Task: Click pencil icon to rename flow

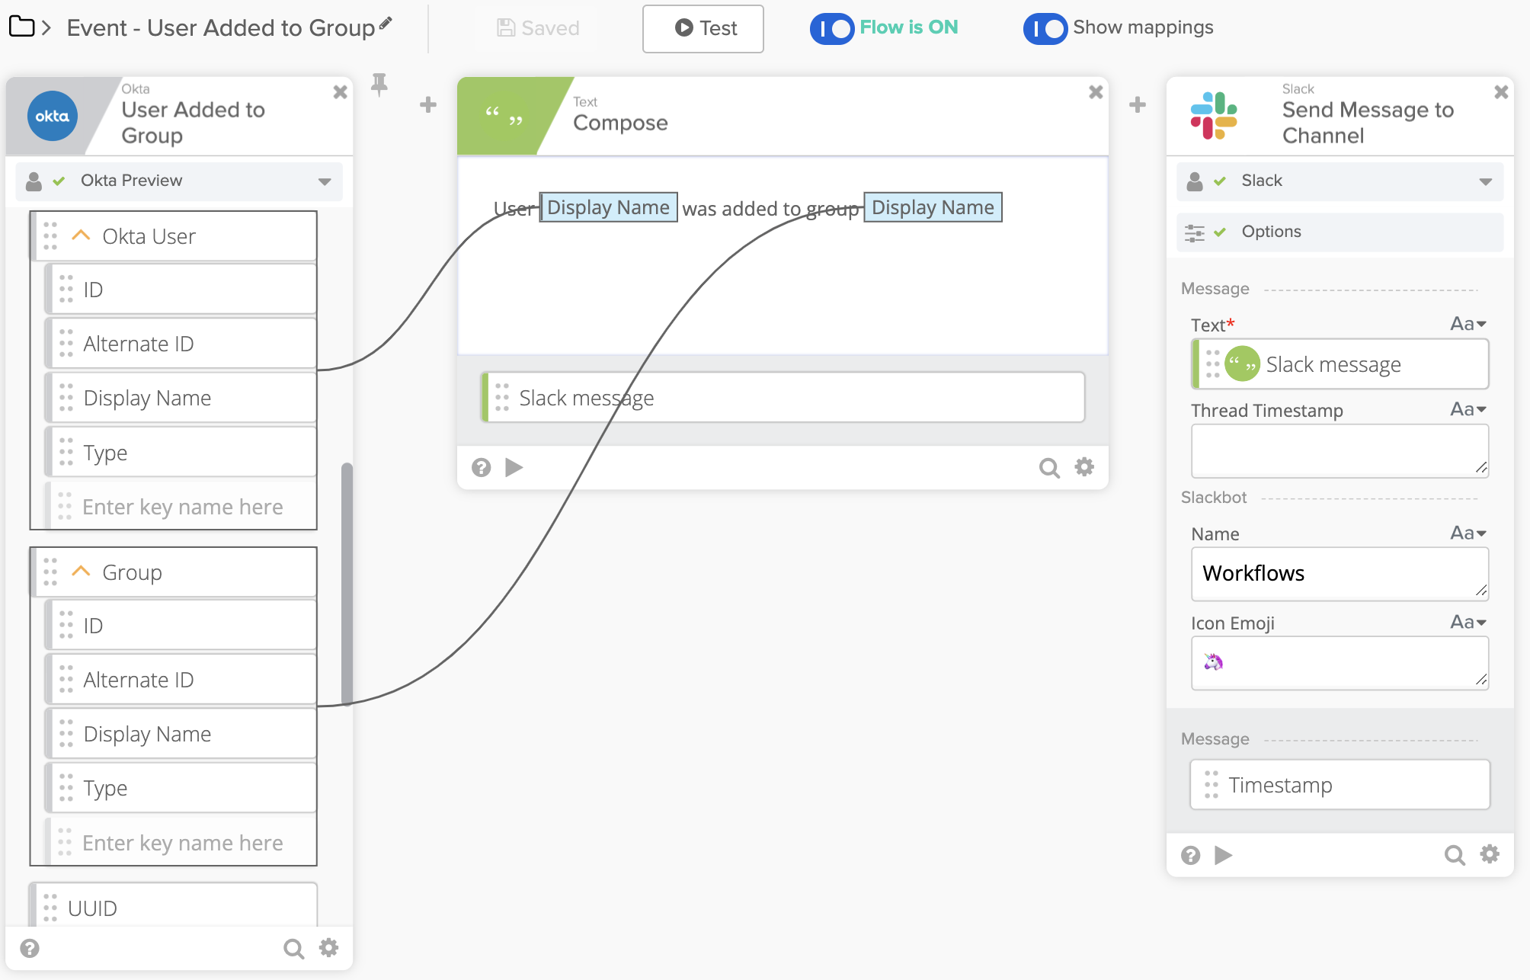Action: tap(386, 24)
